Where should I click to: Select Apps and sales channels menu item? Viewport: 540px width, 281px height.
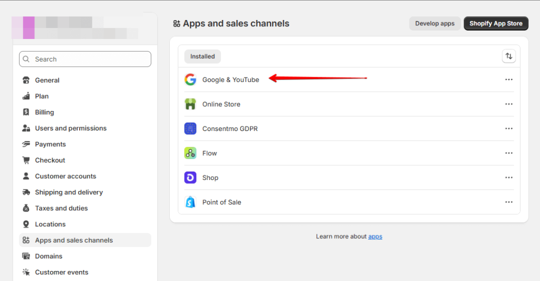[85, 240]
